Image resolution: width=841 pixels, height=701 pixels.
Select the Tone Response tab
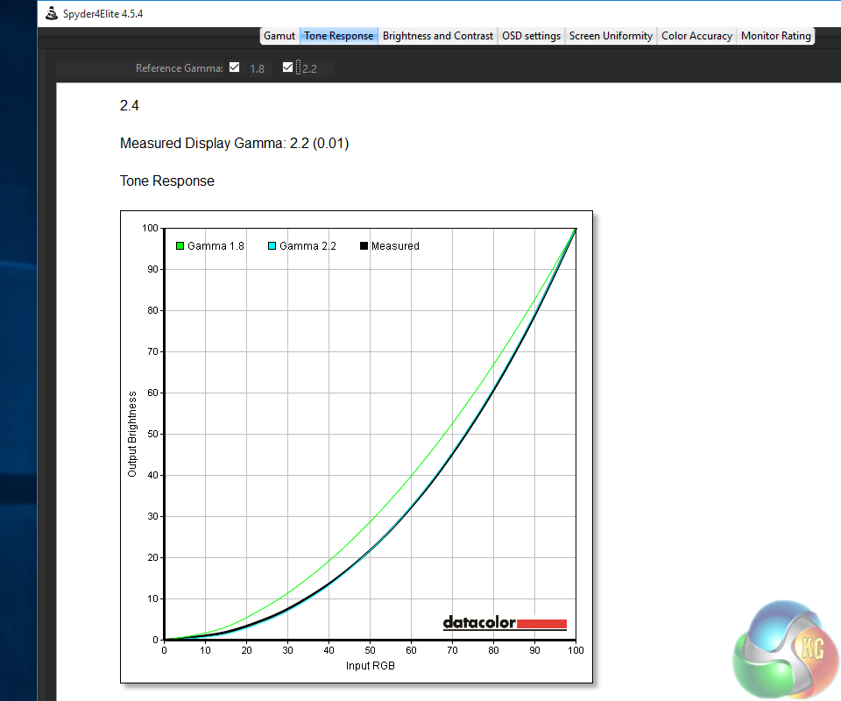[x=338, y=36]
